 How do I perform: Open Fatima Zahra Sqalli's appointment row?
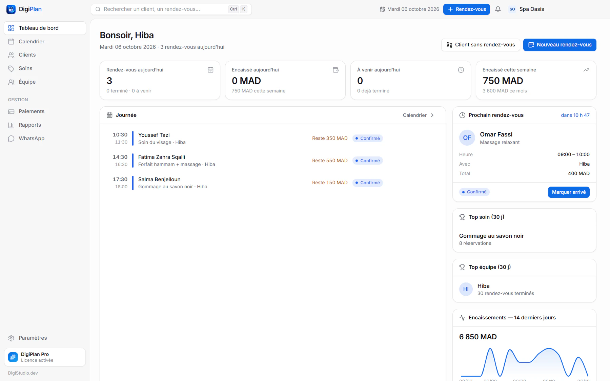coord(273,161)
